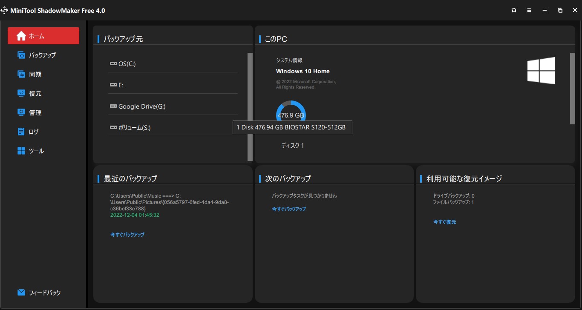Click the Sync icon in sidebar
Viewport: 582px width, 310px height.
[21, 74]
